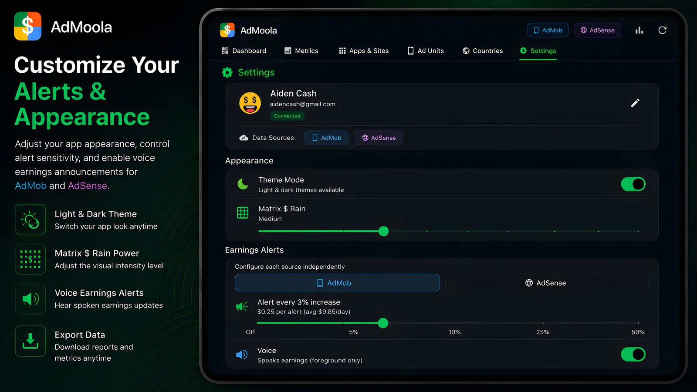Open the bar chart stats icon
The image size is (697, 392).
[639, 30]
